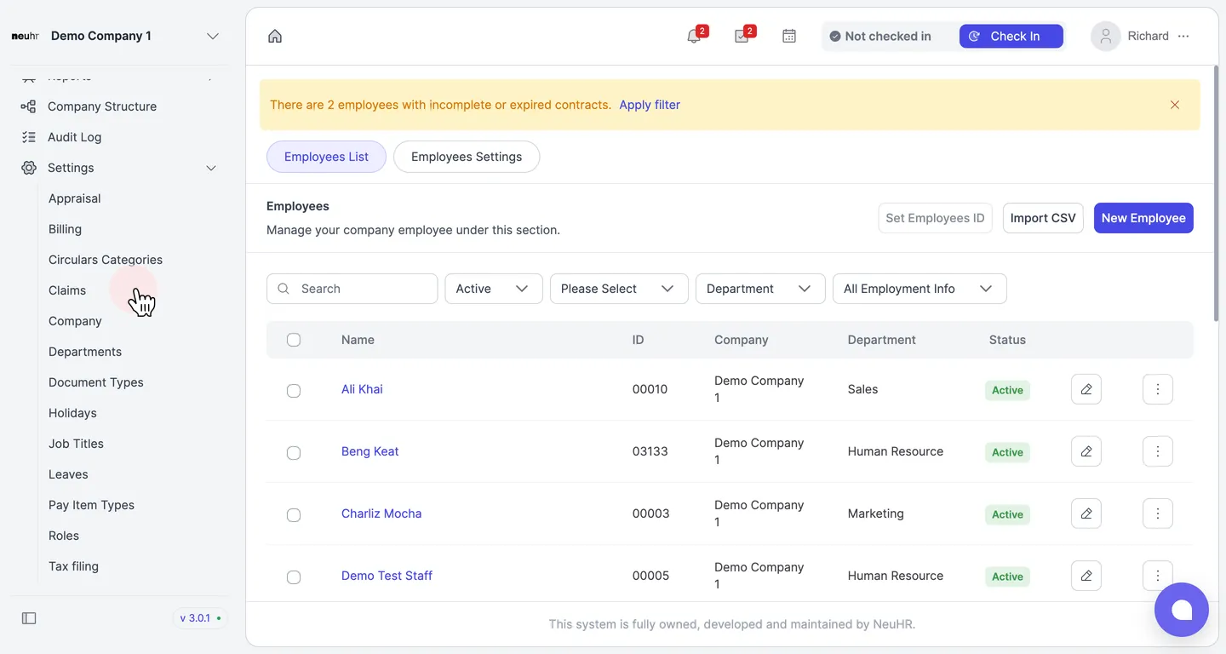1226x654 pixels.
Task: Click the Apply filter link
Action: point(650,105)
